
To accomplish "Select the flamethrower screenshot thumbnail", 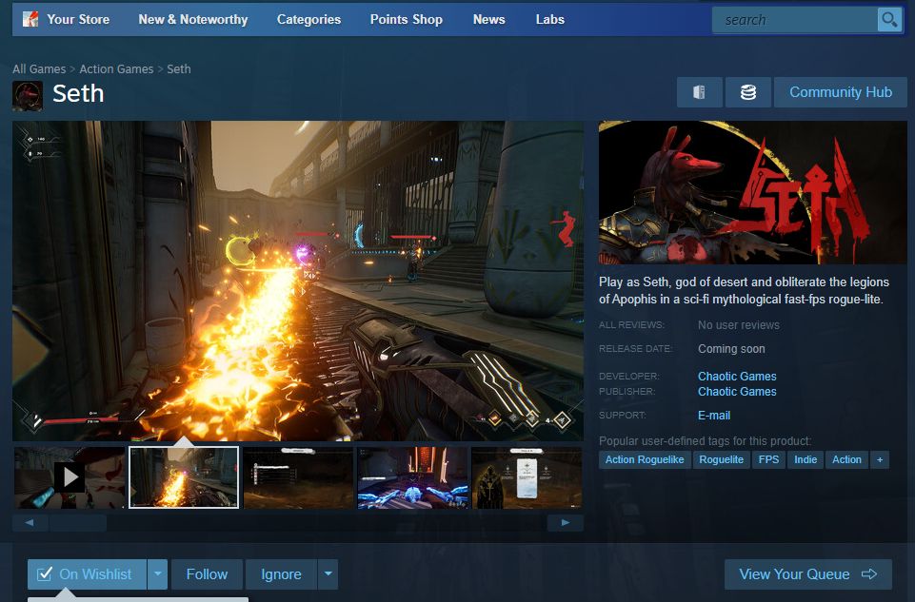I will pos(184,477).
